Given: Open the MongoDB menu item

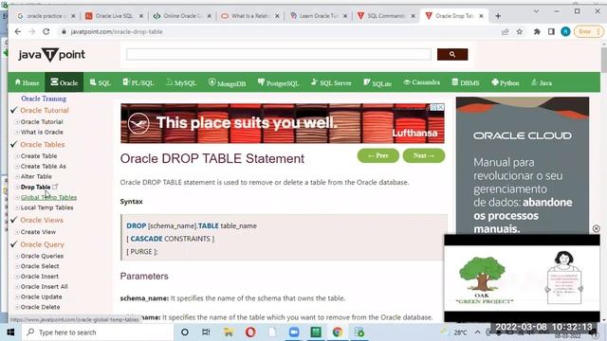Looking at the screenshot, I should [x=227, y=82].
